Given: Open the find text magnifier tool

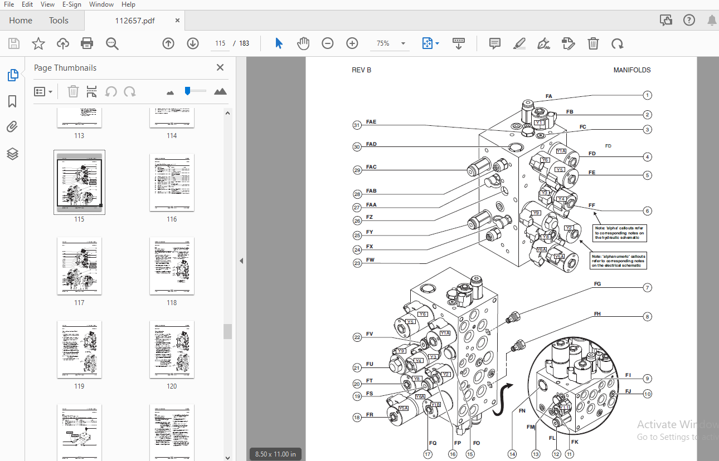Looking at the screenshot, I should 113,43.
